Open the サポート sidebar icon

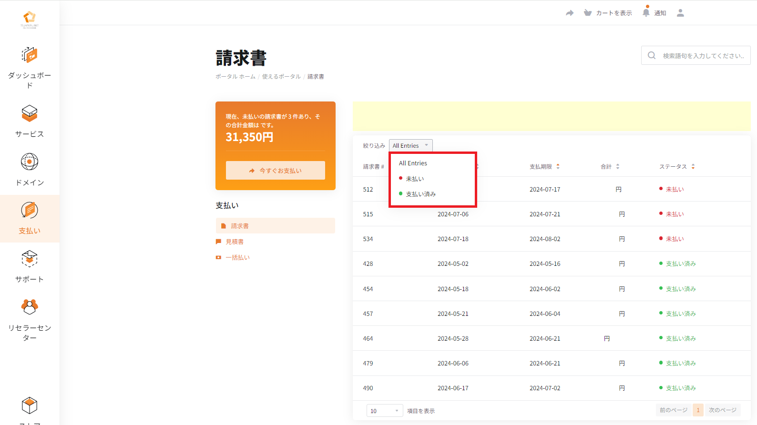pyautogui.click(x=30, y=259)
